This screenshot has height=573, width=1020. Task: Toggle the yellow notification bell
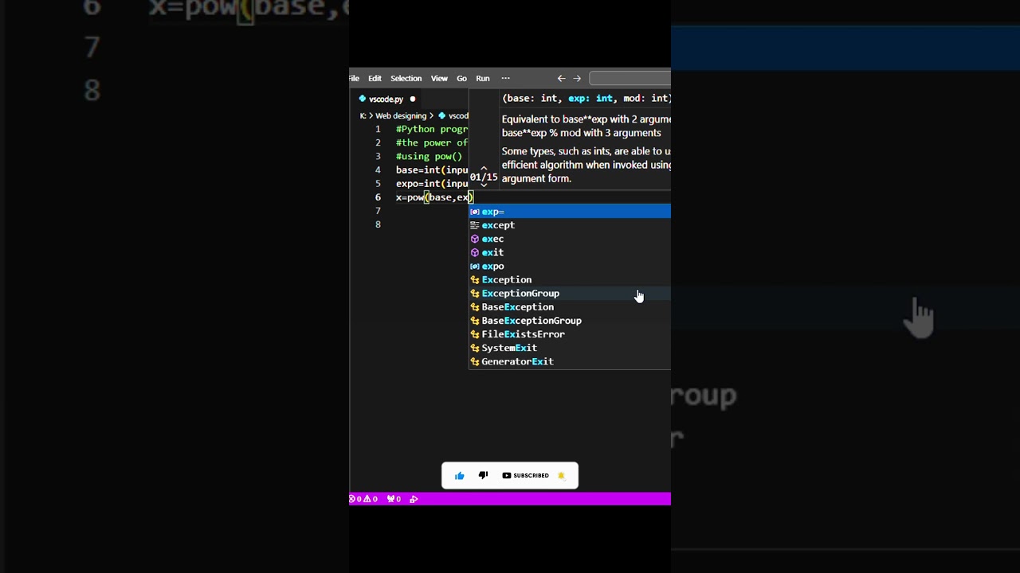pos(561,476)
